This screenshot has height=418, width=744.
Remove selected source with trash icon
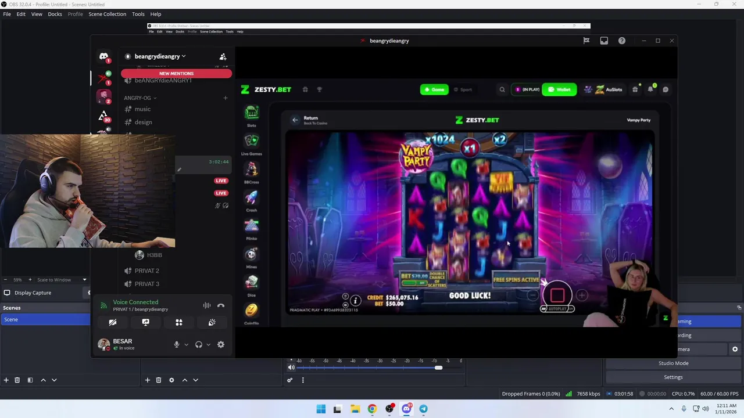pyautogui.click(x=159, y=380)
